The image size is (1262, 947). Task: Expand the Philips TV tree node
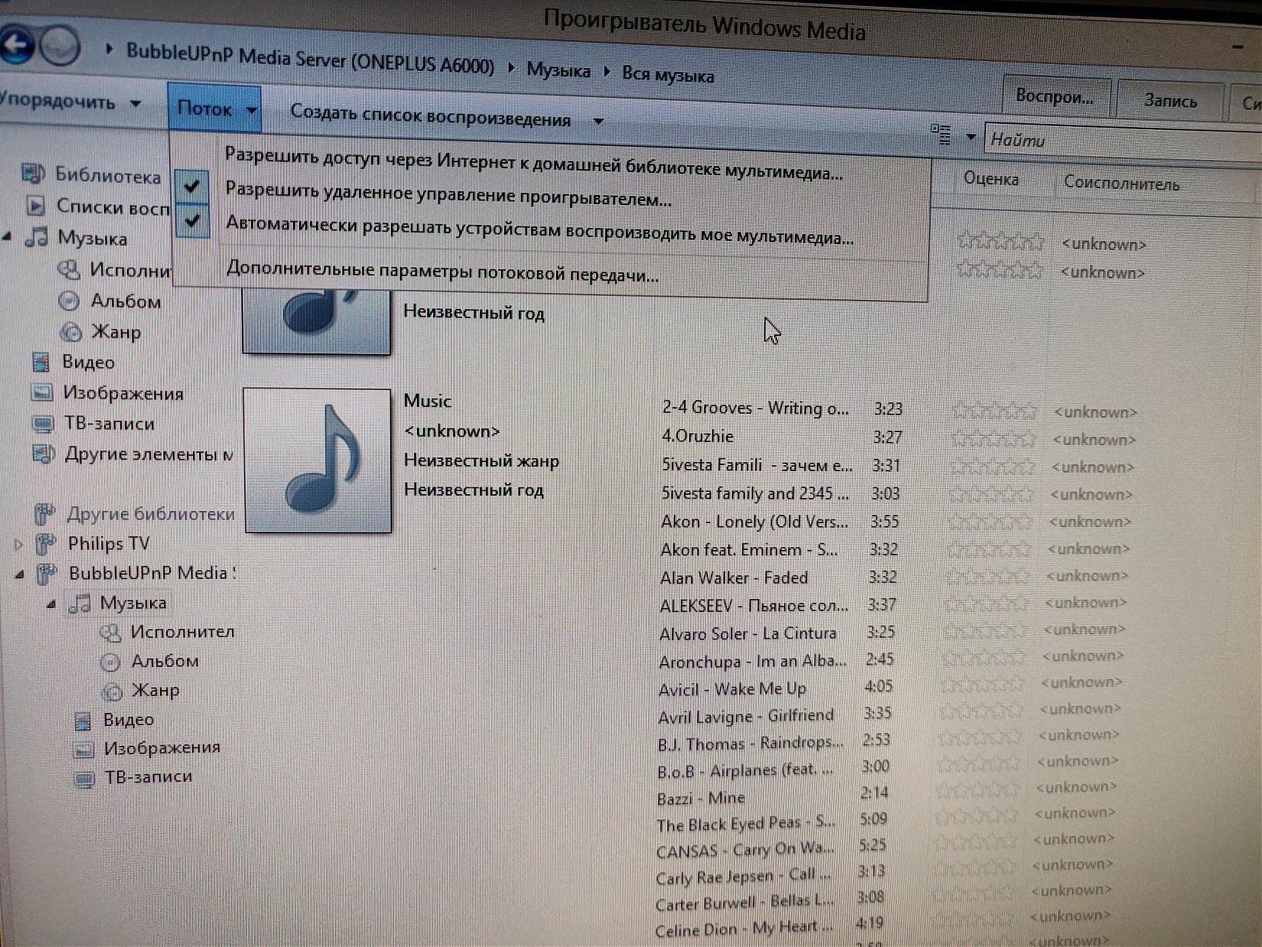(19, 544)
